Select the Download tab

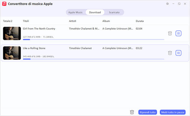(x=95, y=12)
